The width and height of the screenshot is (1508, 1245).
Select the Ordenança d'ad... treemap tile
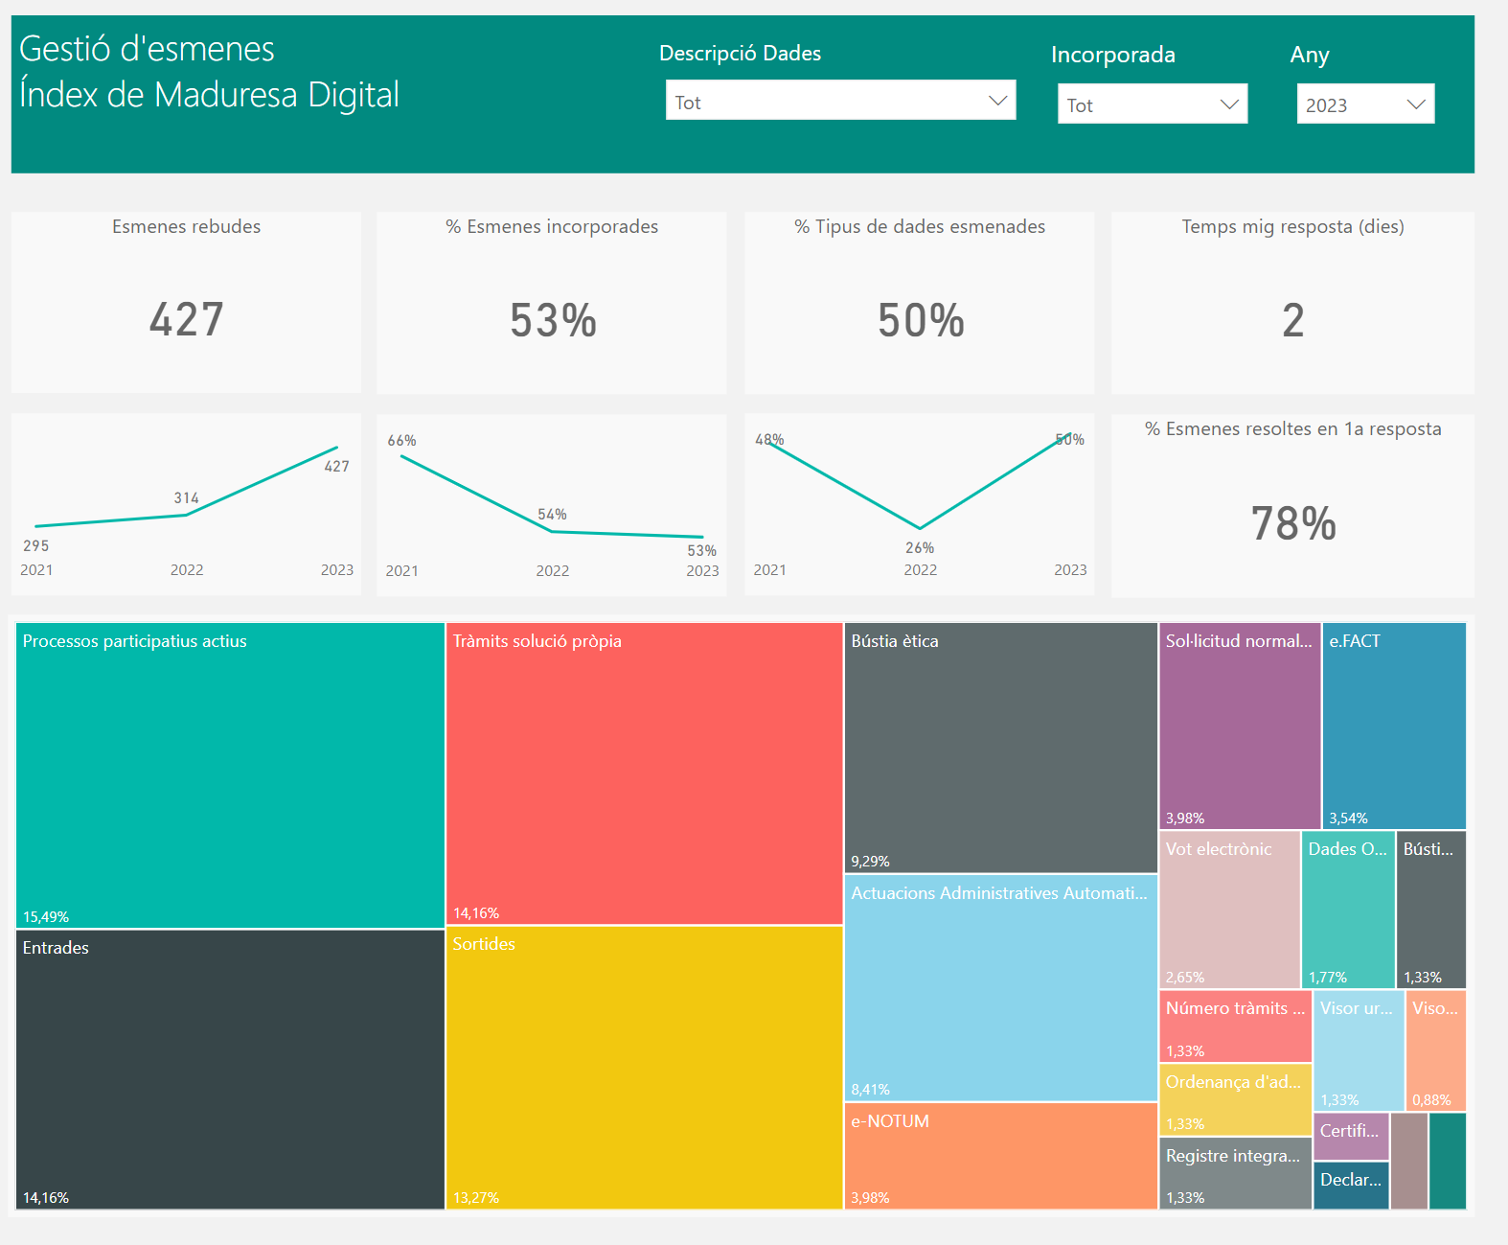1235,1099
